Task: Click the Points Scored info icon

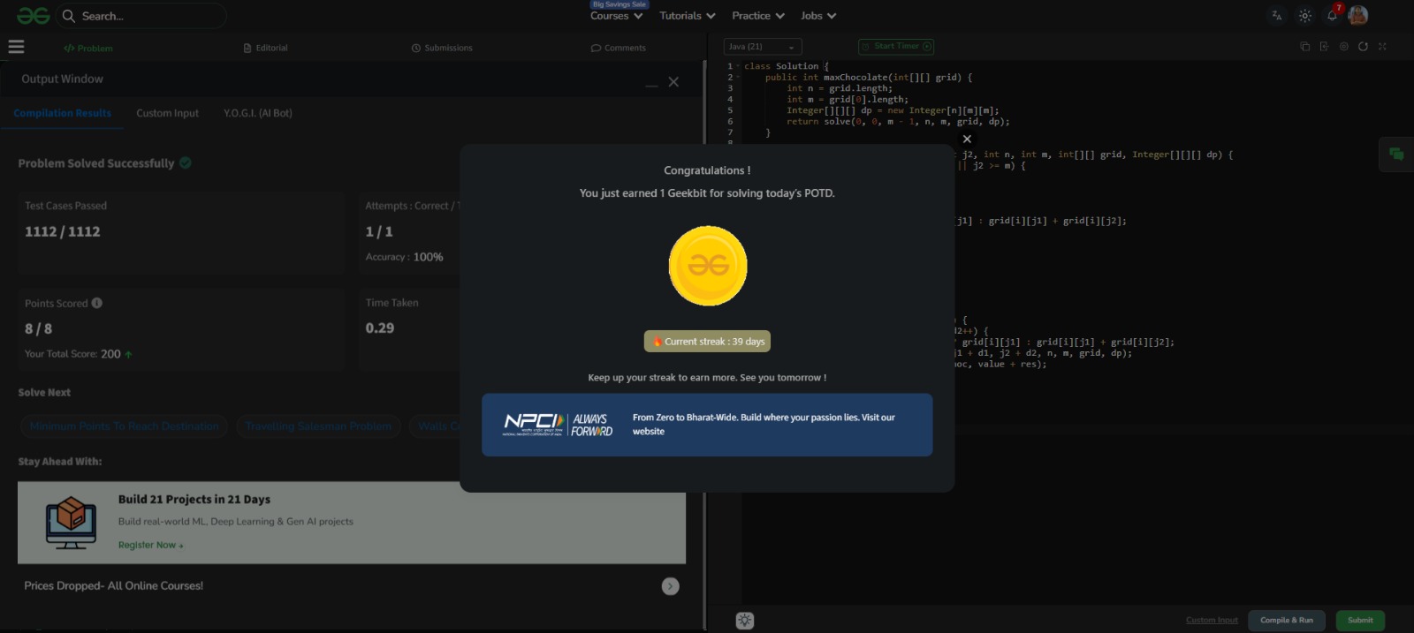Action: (x=97, y=303)
